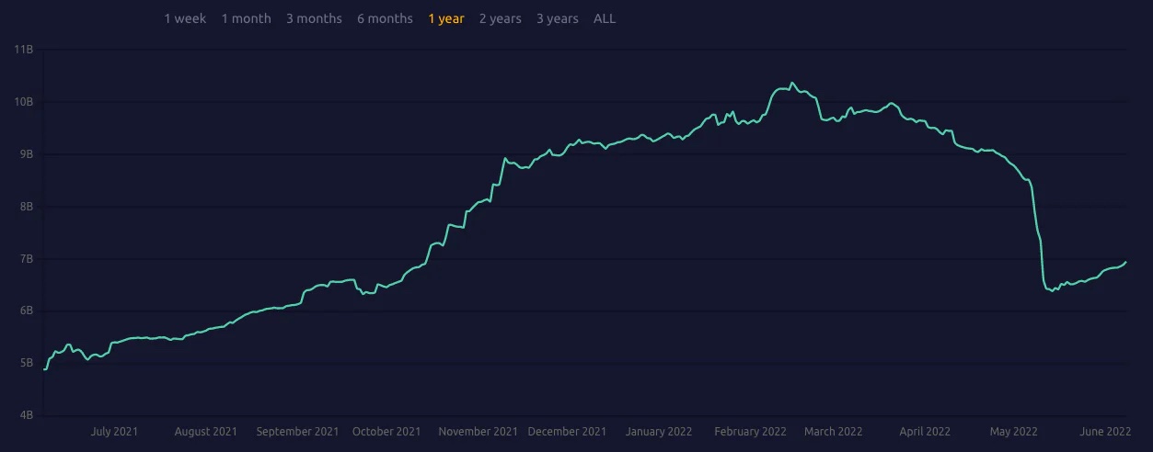Click the October 2021 axis label
This screenshot has width=1153, height=452.
386,431
